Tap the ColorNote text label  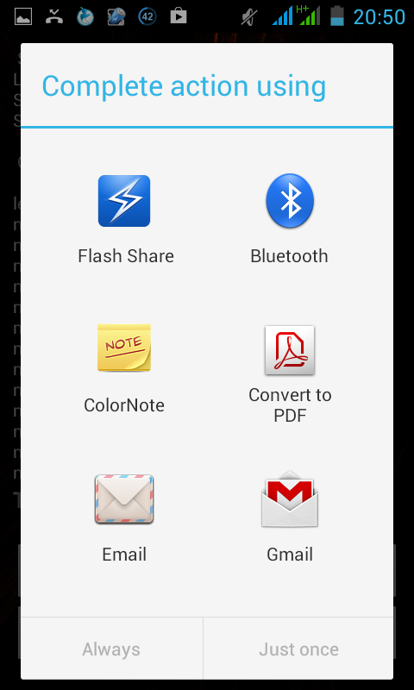124,405
